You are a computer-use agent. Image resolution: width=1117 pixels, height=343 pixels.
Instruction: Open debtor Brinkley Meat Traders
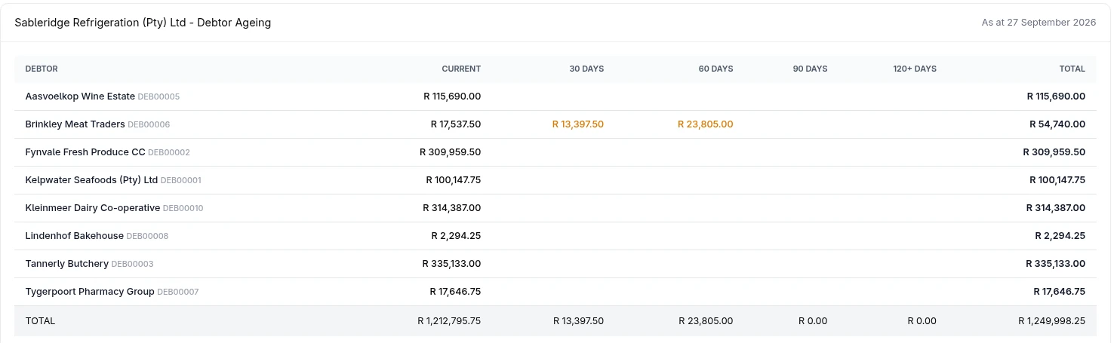tap(75, 124)
